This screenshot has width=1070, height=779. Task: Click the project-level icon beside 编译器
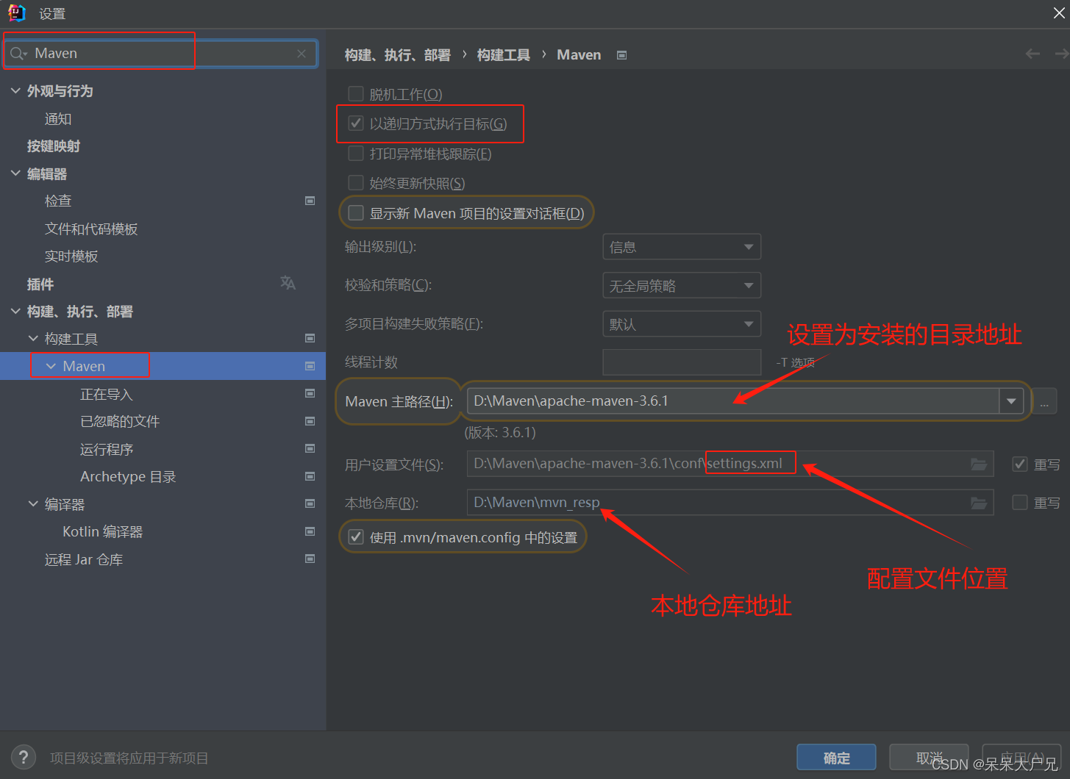pos(310,503)
